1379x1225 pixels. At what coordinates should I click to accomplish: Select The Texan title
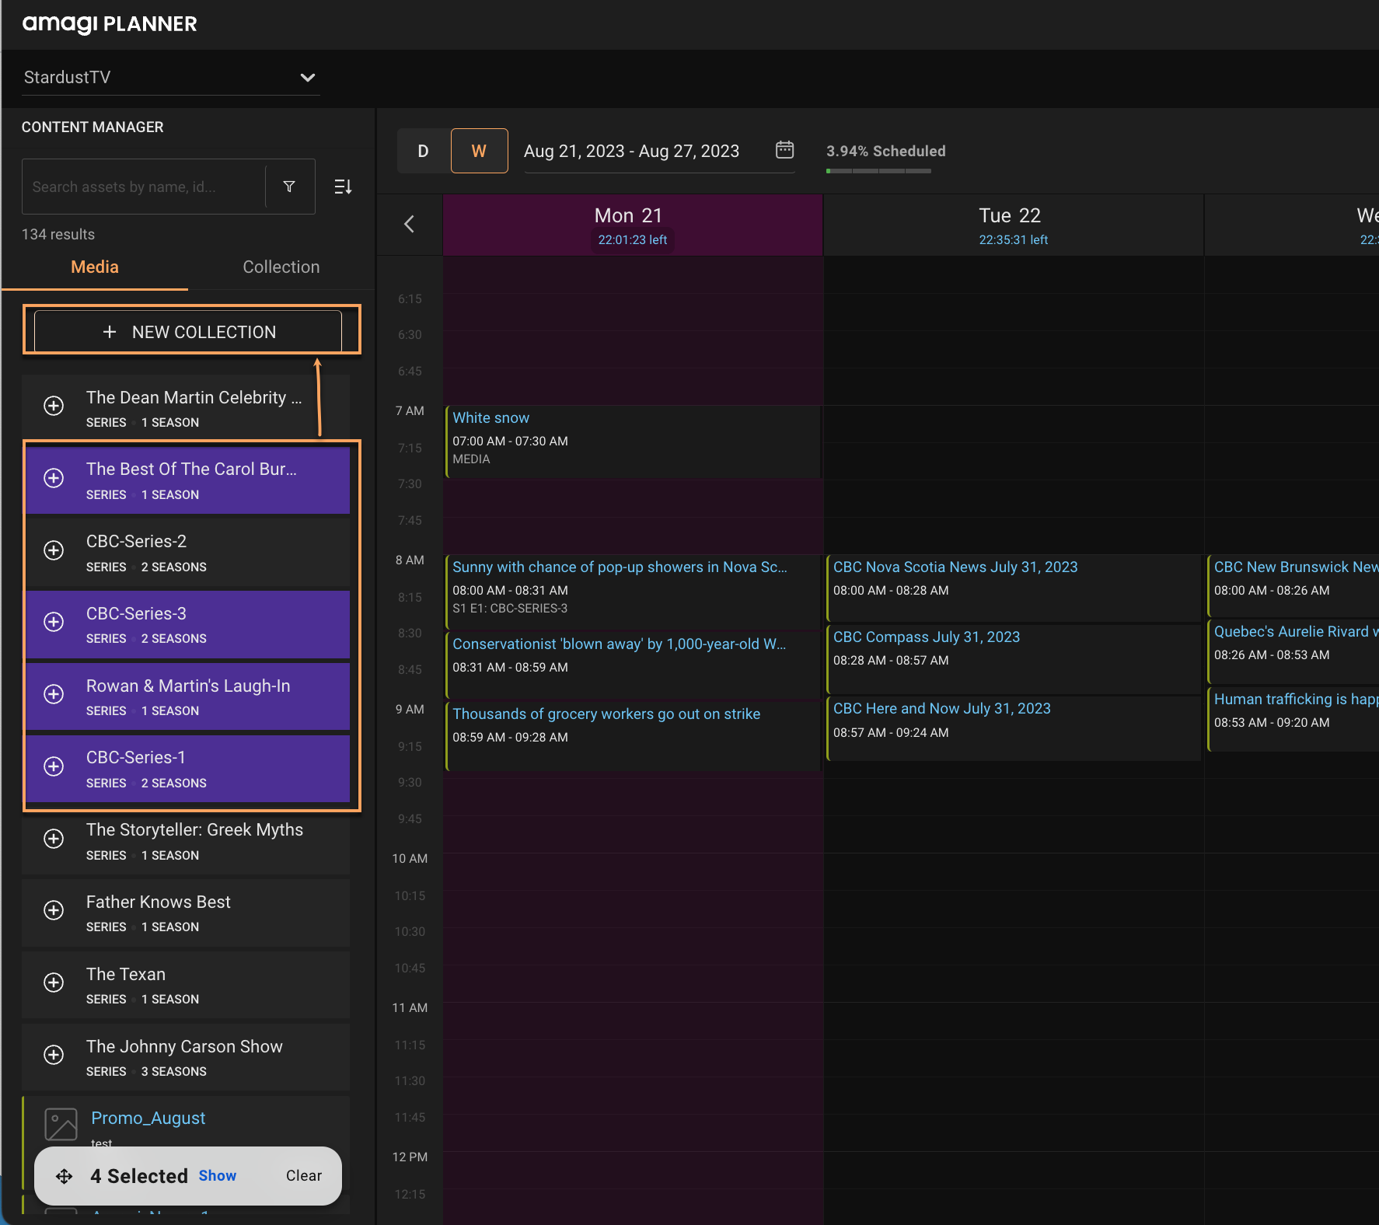(126, 974)
